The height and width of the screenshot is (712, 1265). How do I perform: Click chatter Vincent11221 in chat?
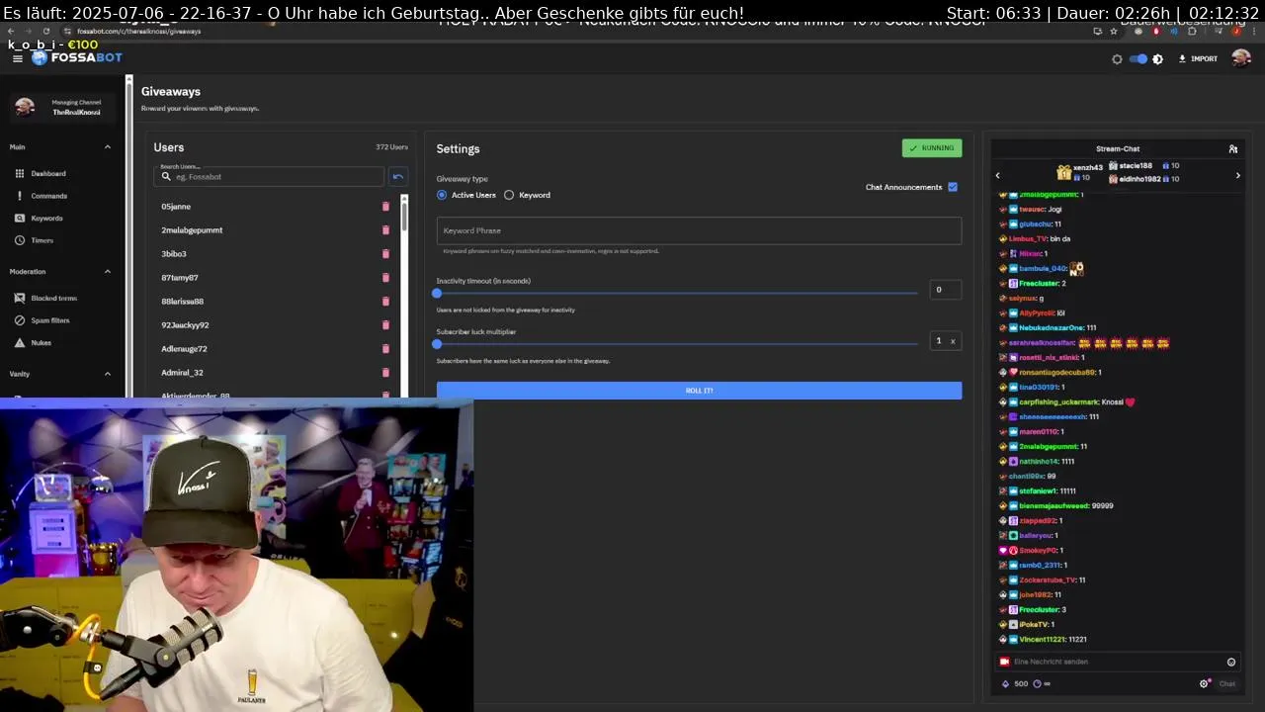(x=1042, y=640)
